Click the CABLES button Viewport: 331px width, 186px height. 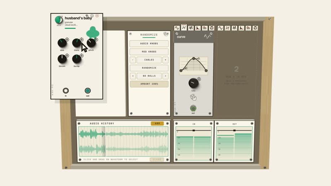(x=149, y=60)
